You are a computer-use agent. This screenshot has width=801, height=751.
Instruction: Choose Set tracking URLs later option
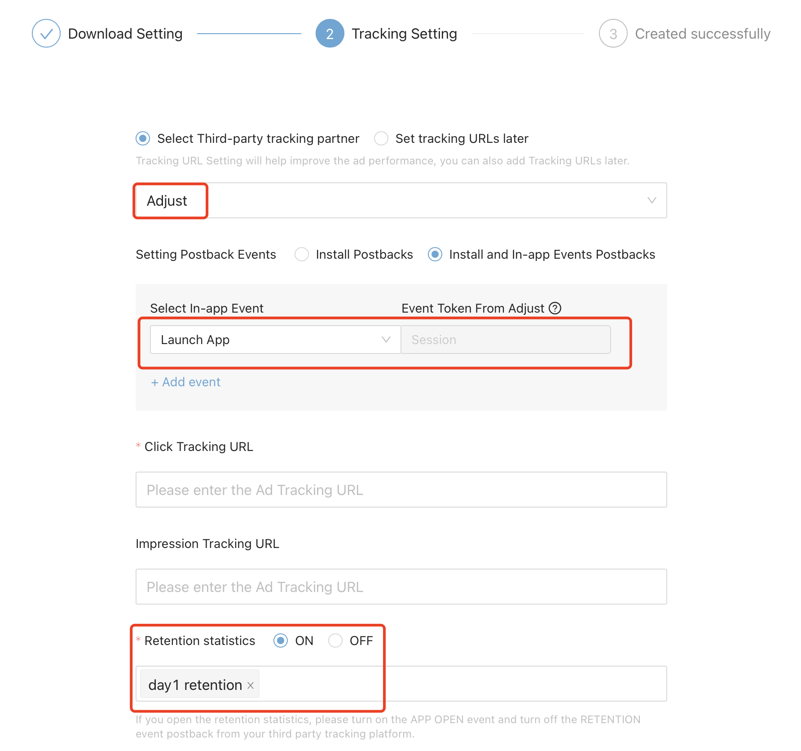(381, 138)
